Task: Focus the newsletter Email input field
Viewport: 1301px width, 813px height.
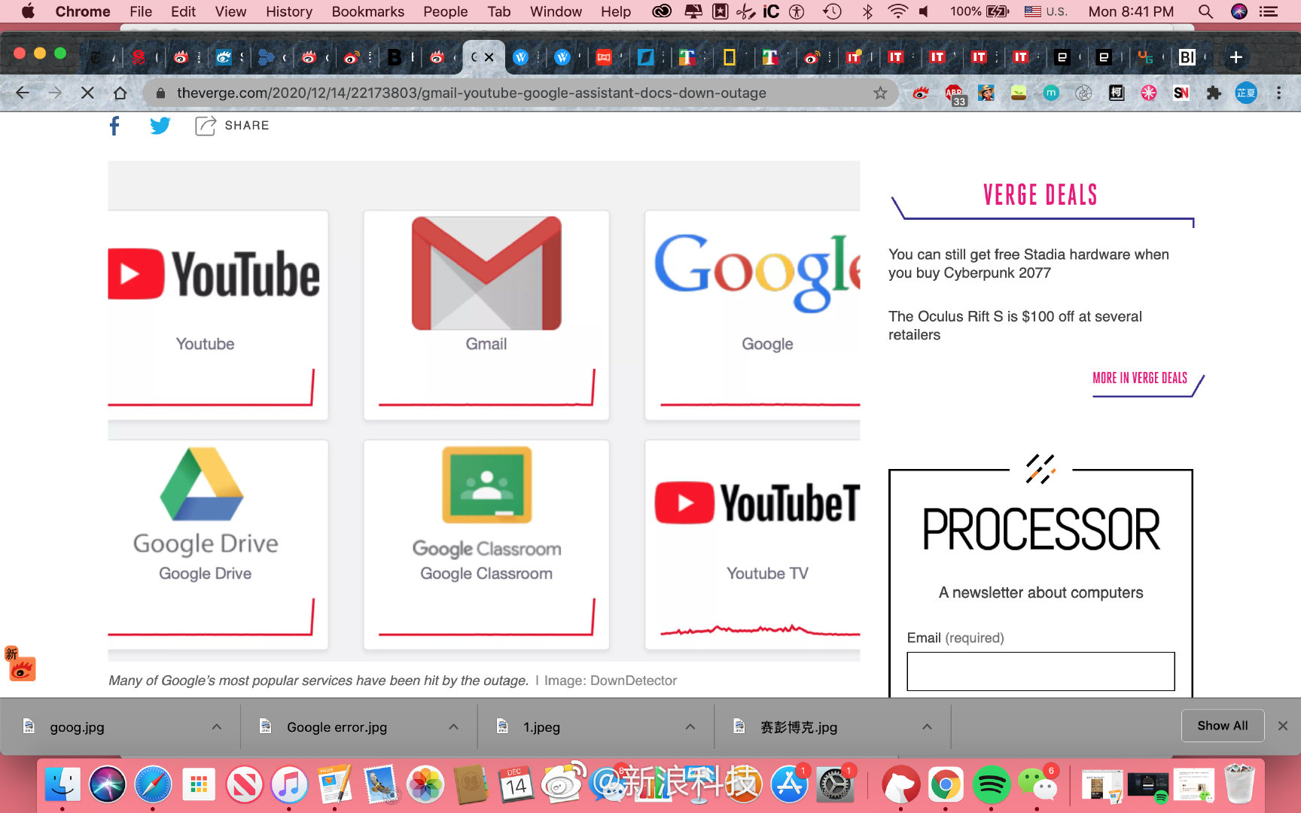Action: point(1040,671)
